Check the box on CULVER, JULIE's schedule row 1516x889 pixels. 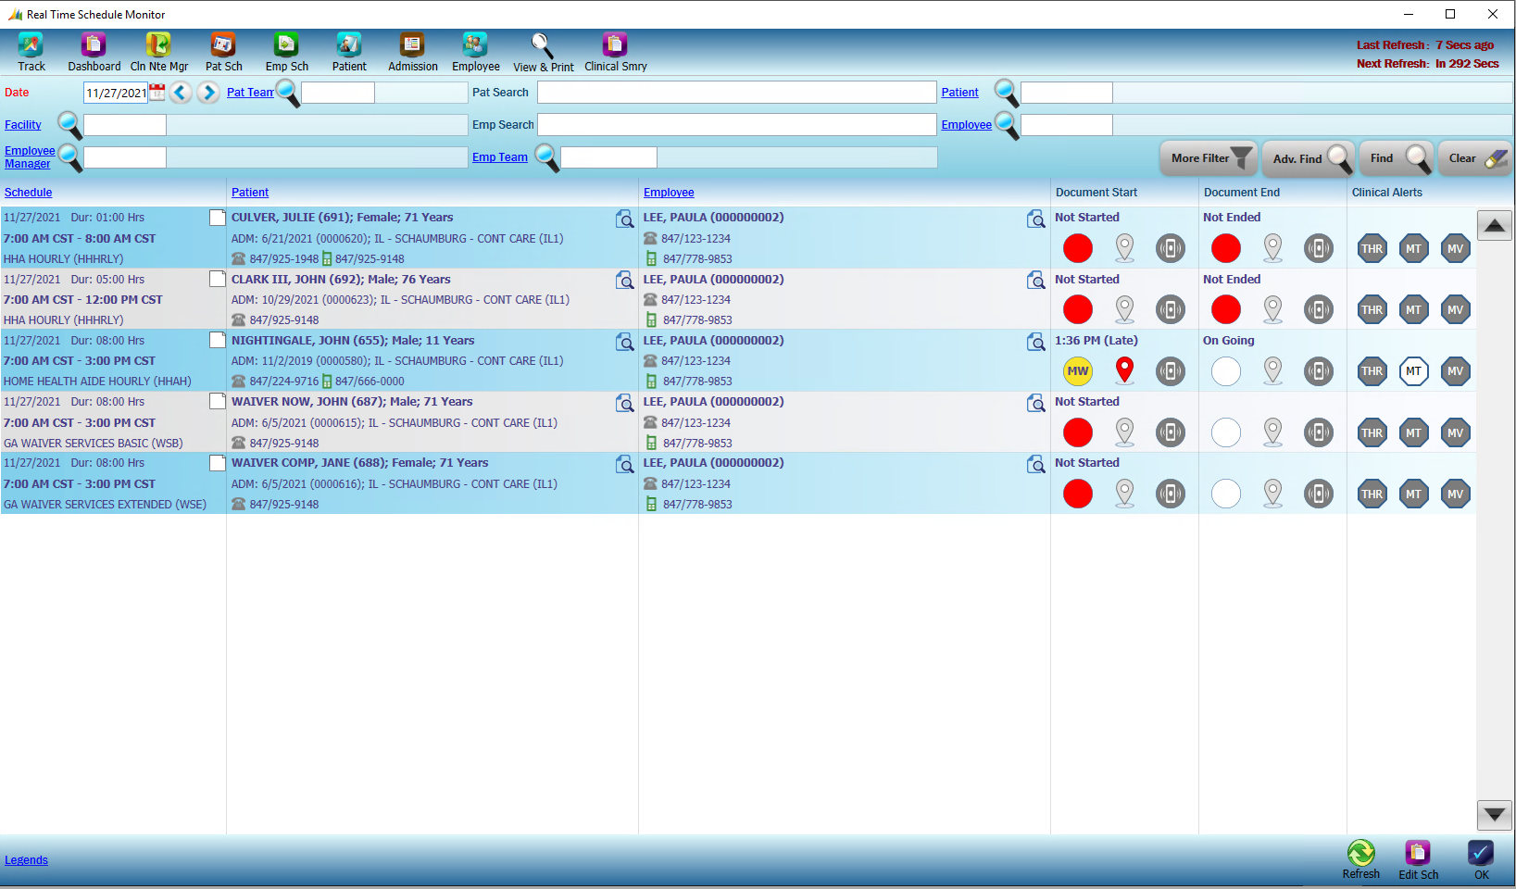tap(218, 217)
